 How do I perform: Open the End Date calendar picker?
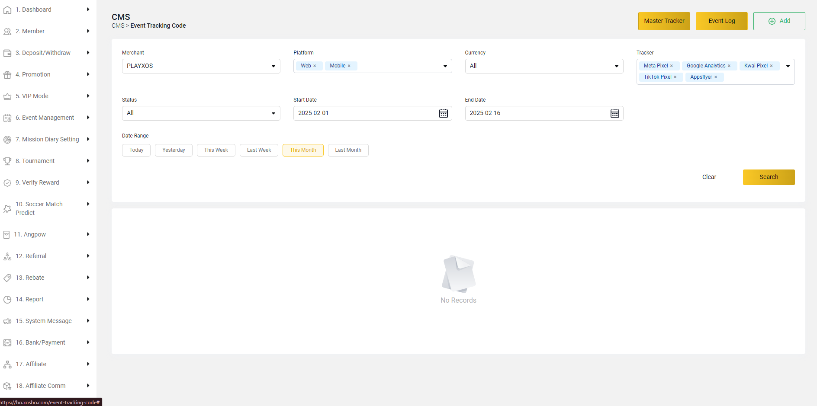point(615,113)
